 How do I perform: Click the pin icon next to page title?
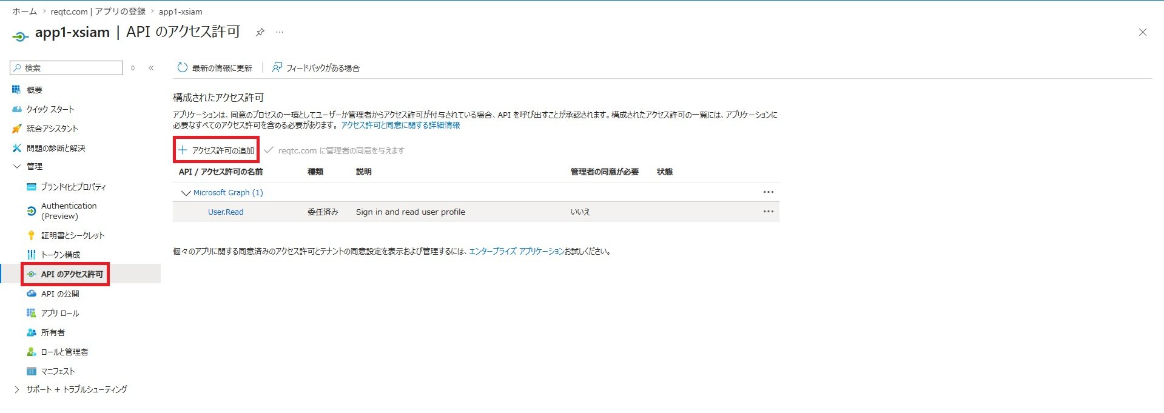(260, 32)
